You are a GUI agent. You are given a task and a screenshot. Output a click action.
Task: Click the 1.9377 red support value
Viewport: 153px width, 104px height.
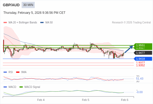(140, 63)
